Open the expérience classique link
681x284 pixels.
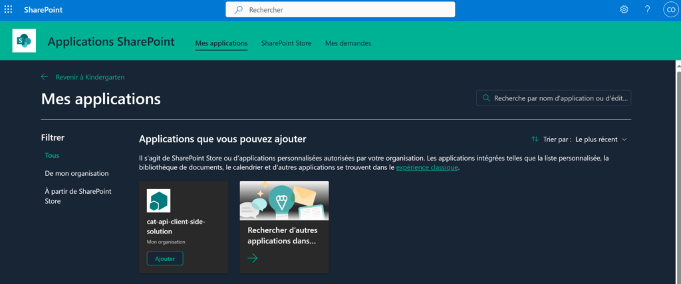(427, 167)
